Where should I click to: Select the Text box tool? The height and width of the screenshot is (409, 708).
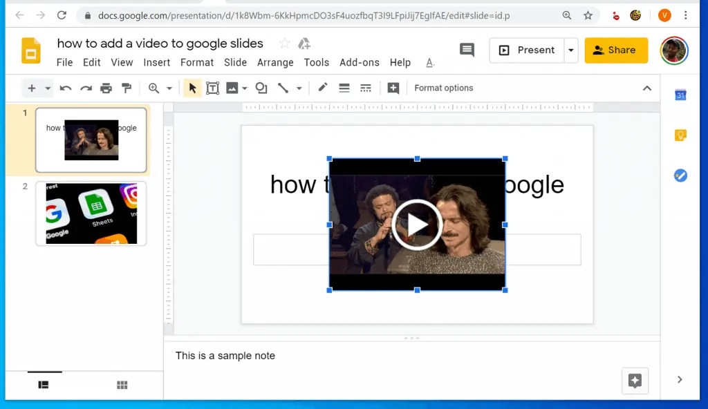(x=212, y=88)
